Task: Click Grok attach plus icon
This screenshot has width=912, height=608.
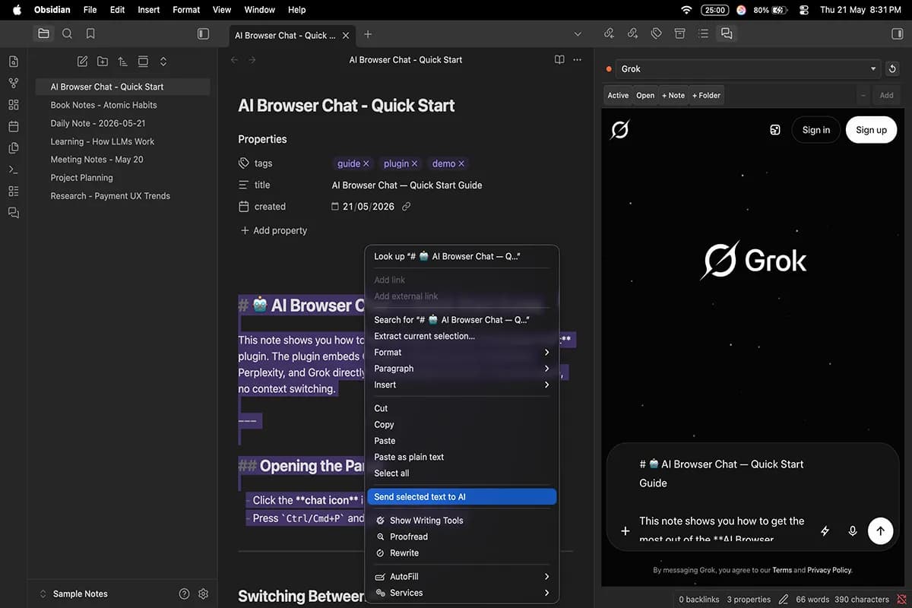Action: (x=625, y=531)
